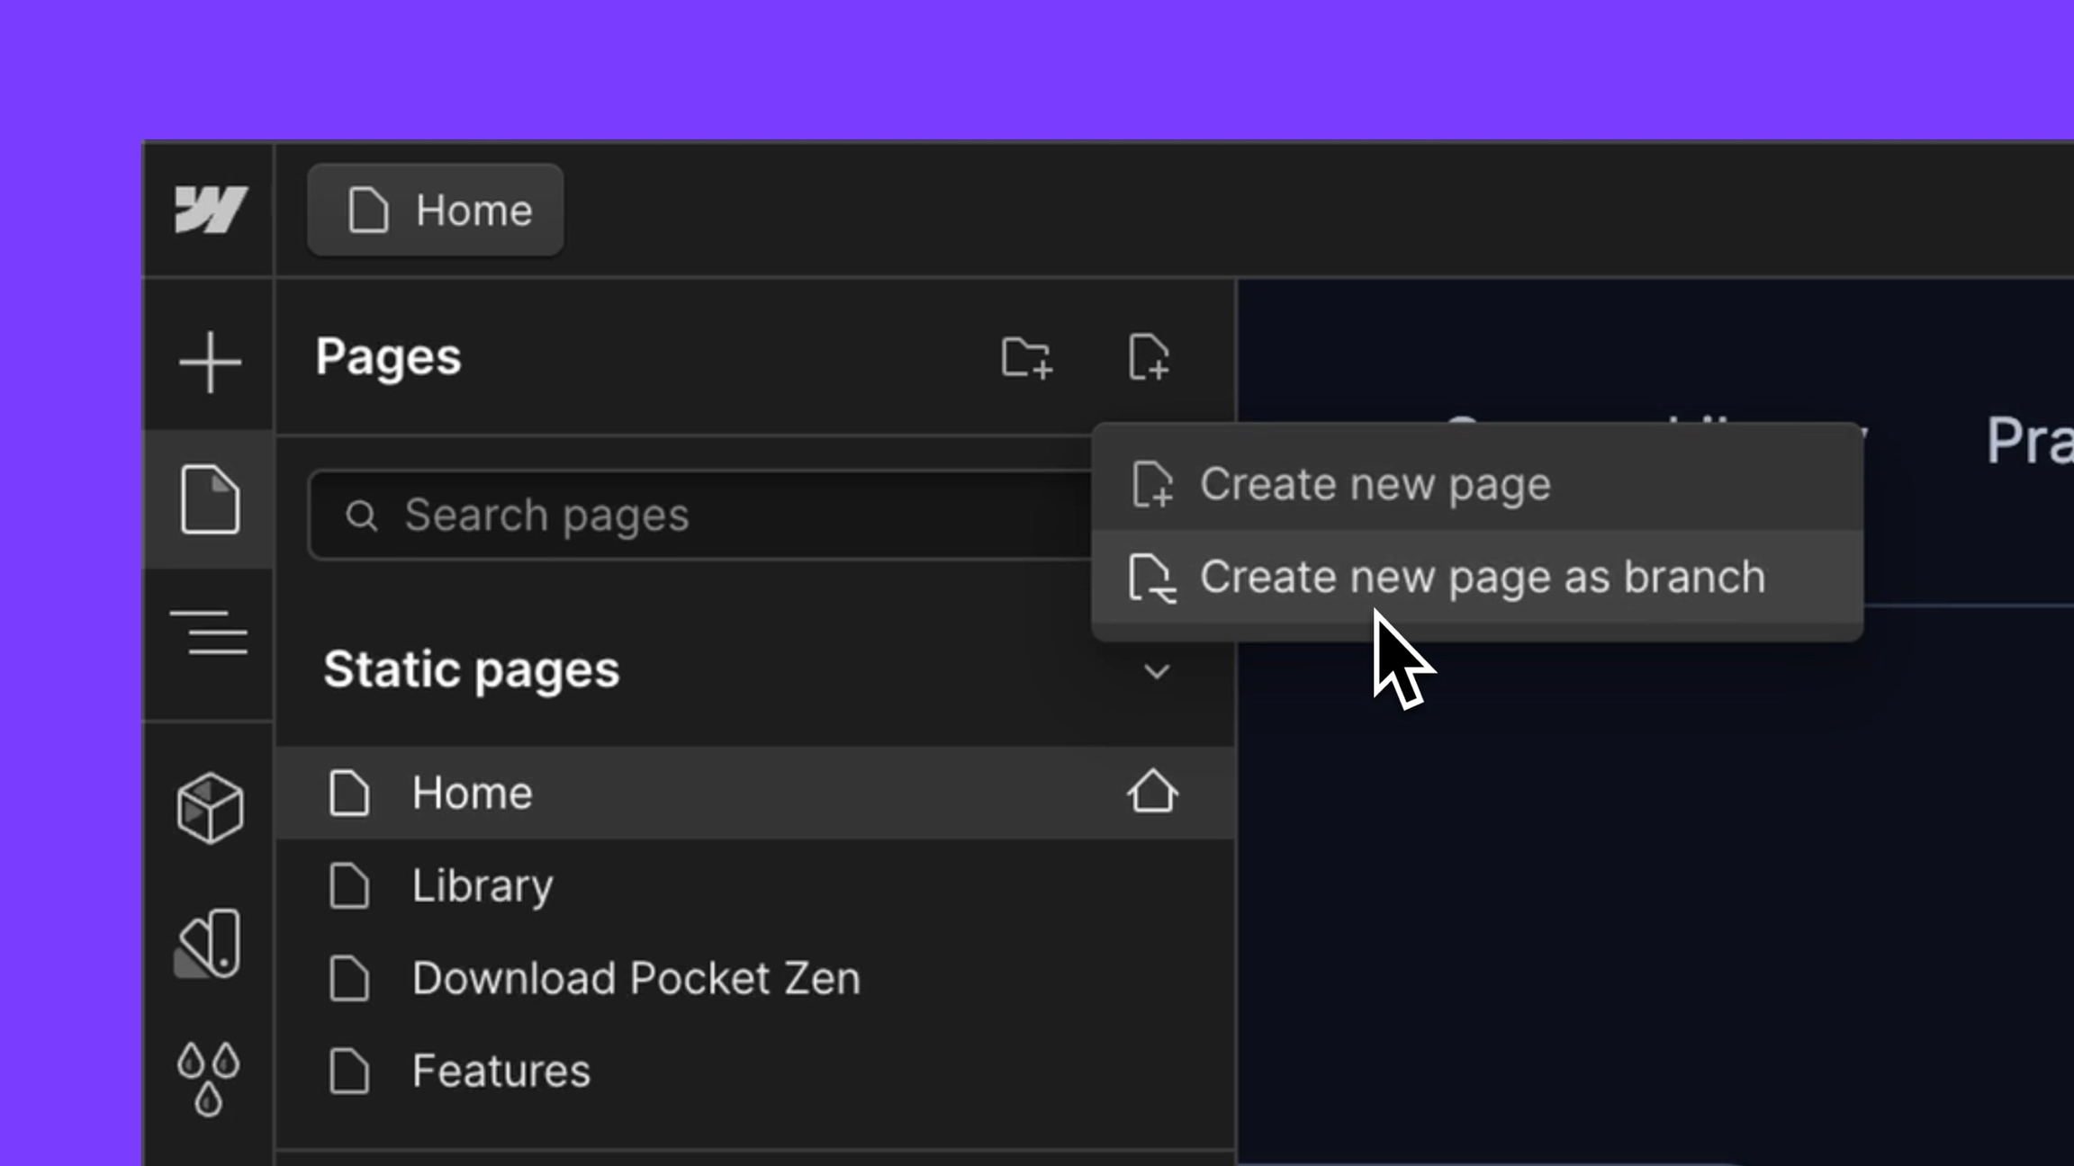The width and height of the screenshot is (2074, 1166).
Task: Click the create new folder icon
Action: [1026, 357]
